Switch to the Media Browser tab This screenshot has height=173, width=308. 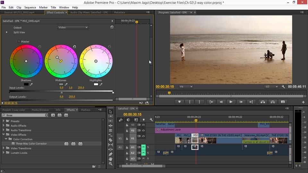click(x=40, y=110)
